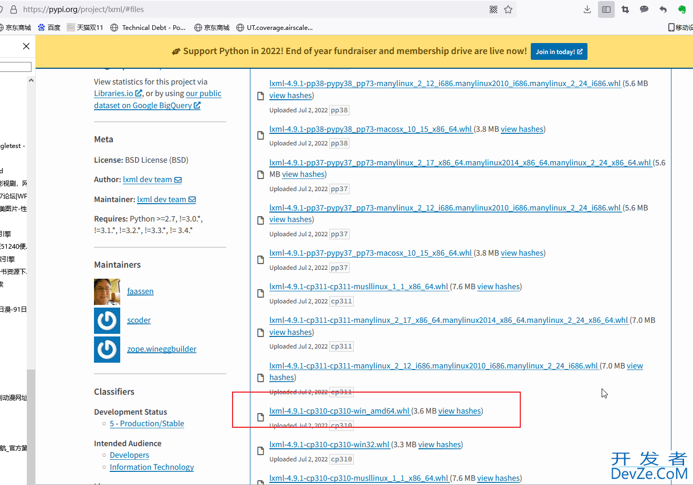Download lxml-4.9.1-cp310-cp310-win32.whl
693x485 pixels.
[330, 445]
